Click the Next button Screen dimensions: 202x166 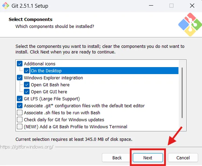[148, 158]
